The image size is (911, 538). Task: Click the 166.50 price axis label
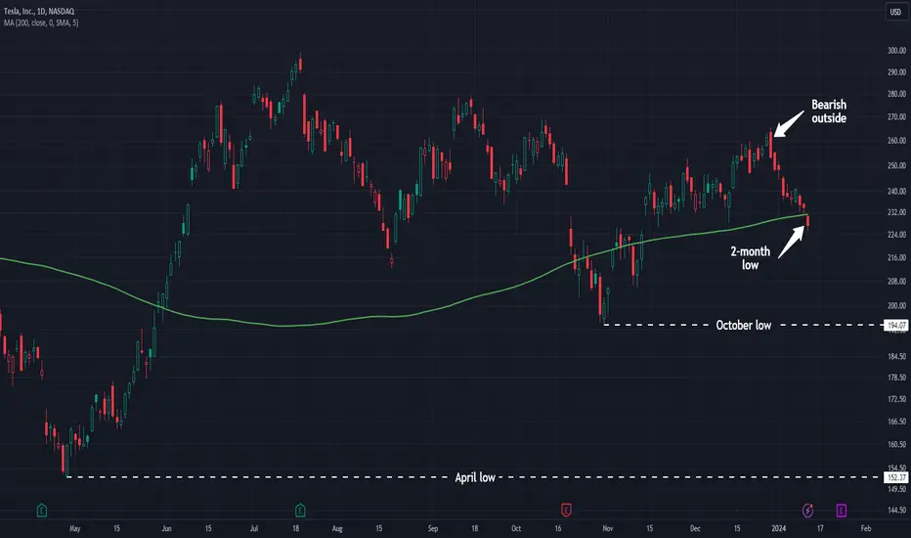[896, 422]
